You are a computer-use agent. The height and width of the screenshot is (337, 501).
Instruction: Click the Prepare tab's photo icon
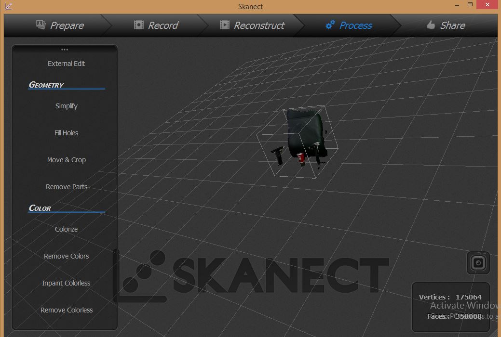coord(41,25)
